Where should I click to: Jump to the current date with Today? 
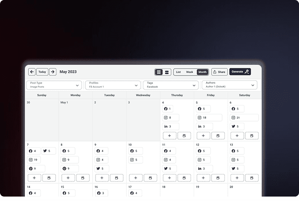coord(42,72)
